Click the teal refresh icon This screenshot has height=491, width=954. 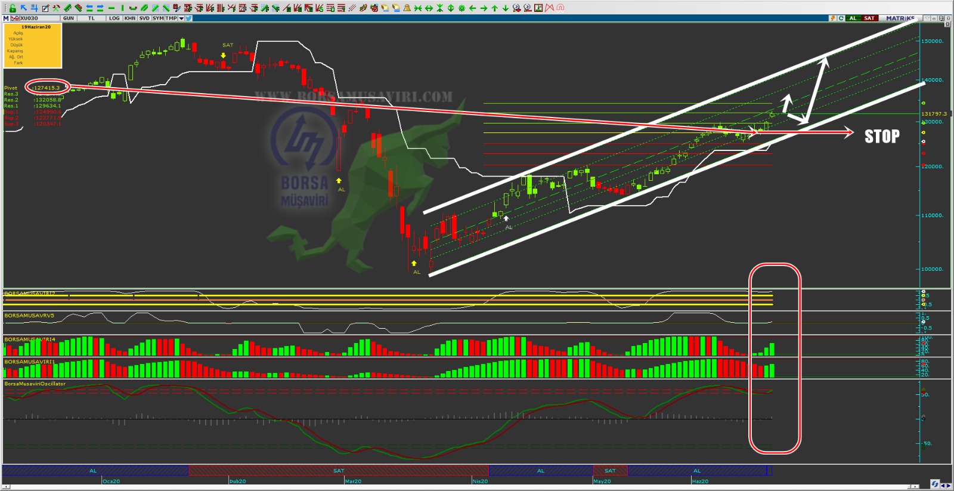[841, 18]
